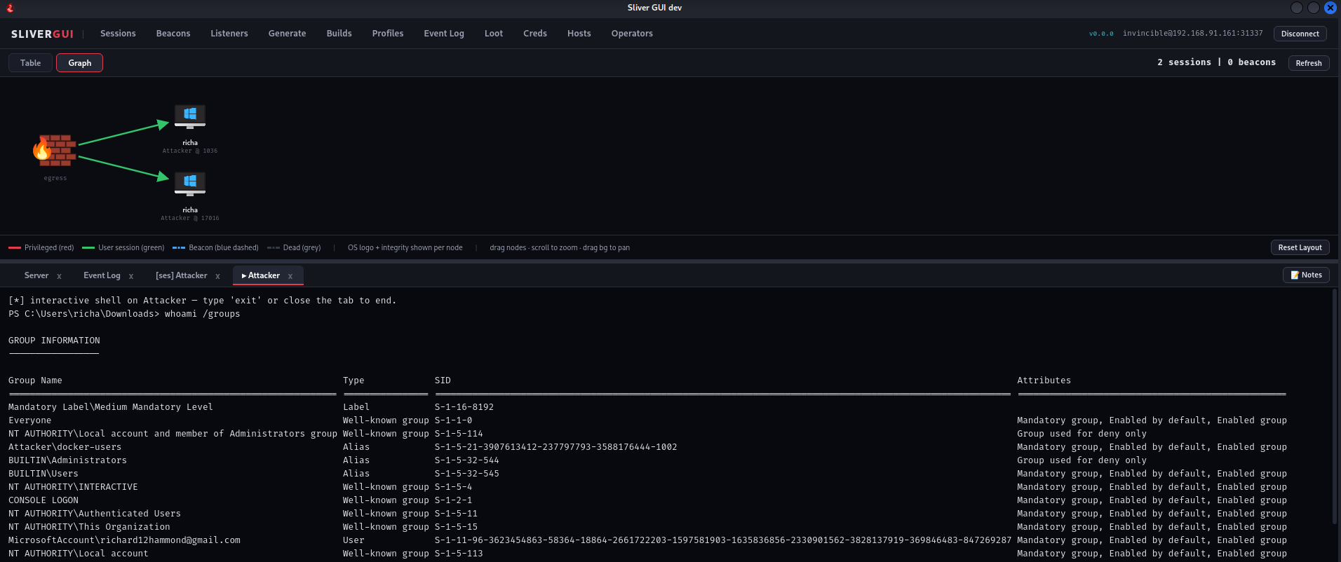Click the Reset Layout button

click(x=1300, y=247)
